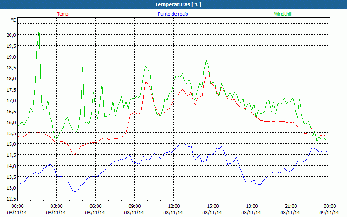Click the '00:00' time label above 09/11/14
Screen dimensions: 347x217
click(x=330, y=207)
